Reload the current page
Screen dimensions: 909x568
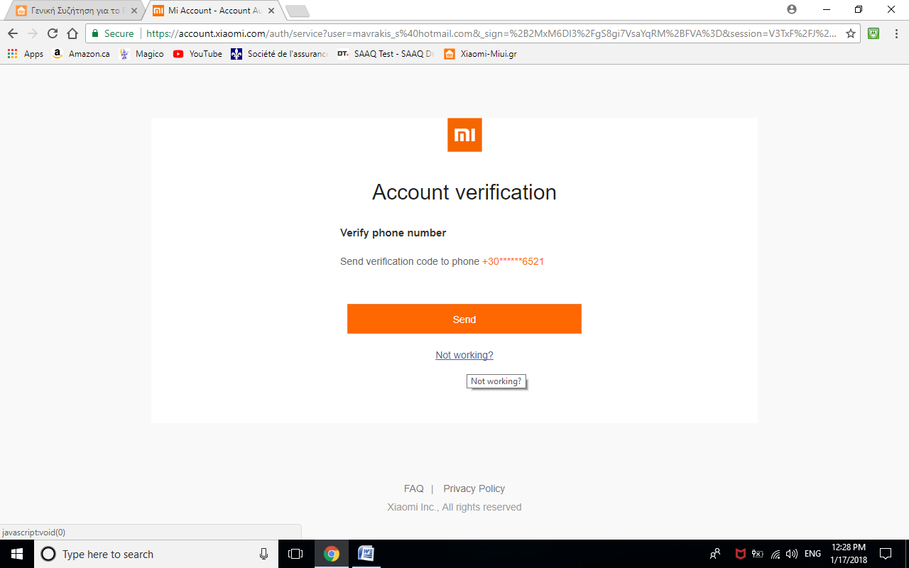pyautogui.click(x=53, y=33)
